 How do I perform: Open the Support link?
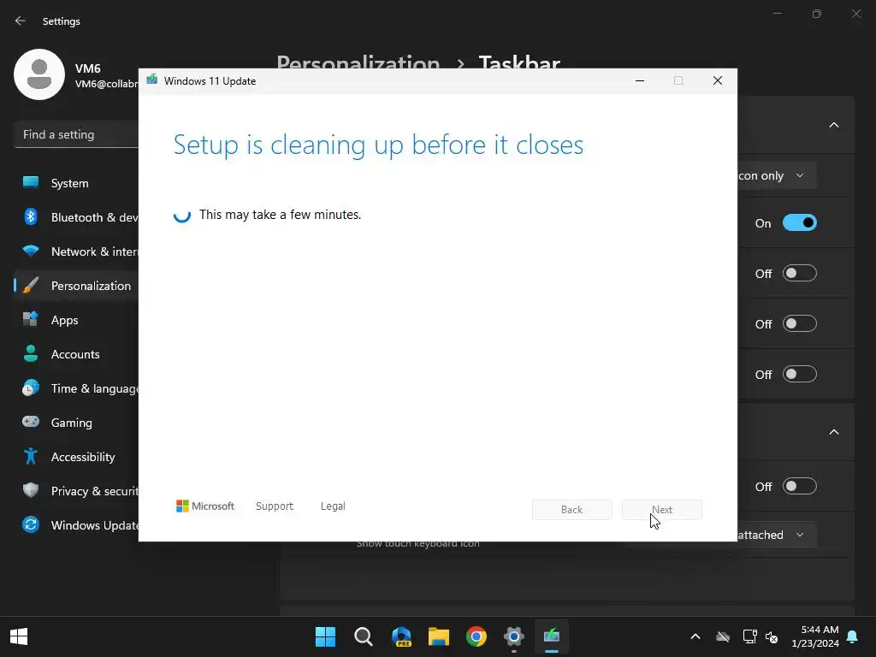pos(275,506)
